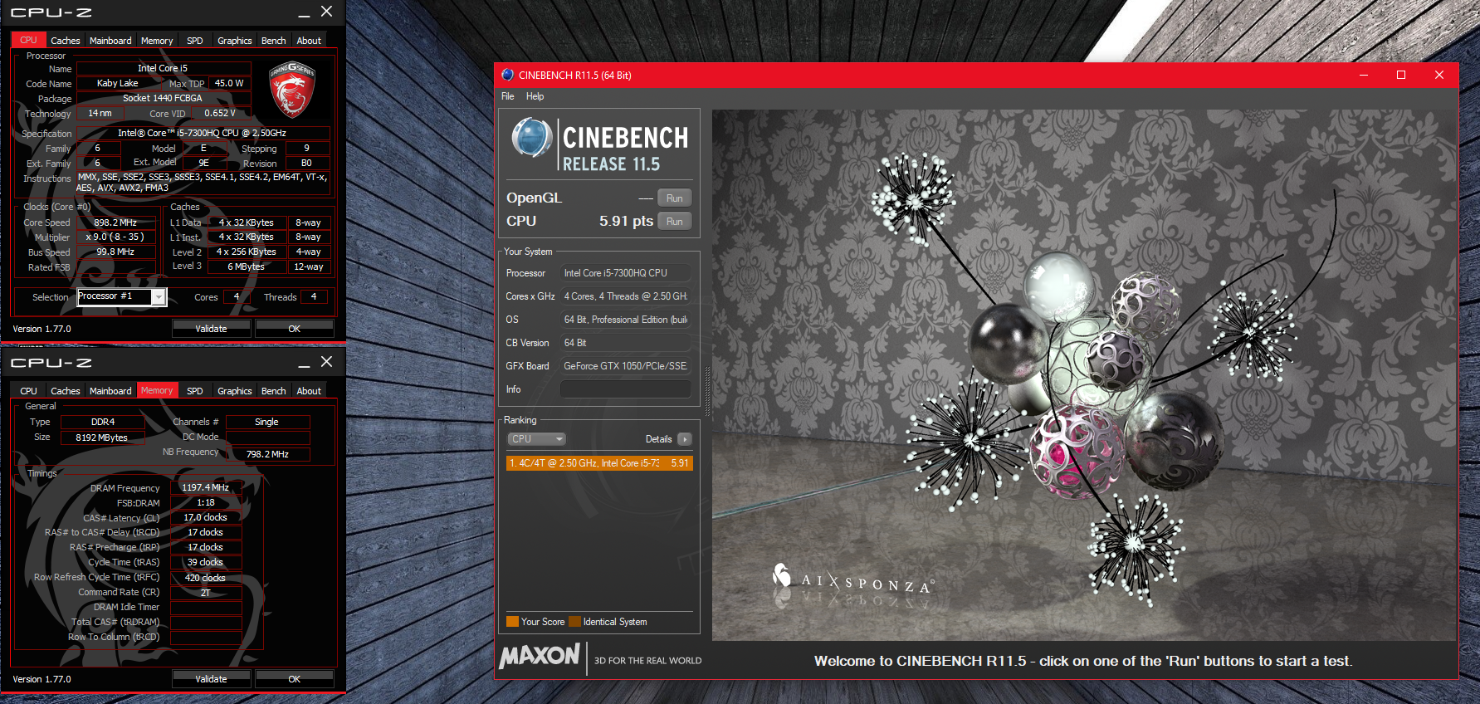Click GFX Board field GeForce GTX 1050
The width and height of the screenshot is (1480, 704).
626,366
